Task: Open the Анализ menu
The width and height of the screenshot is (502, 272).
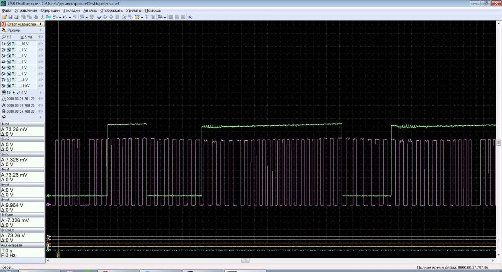Action: 90,10
